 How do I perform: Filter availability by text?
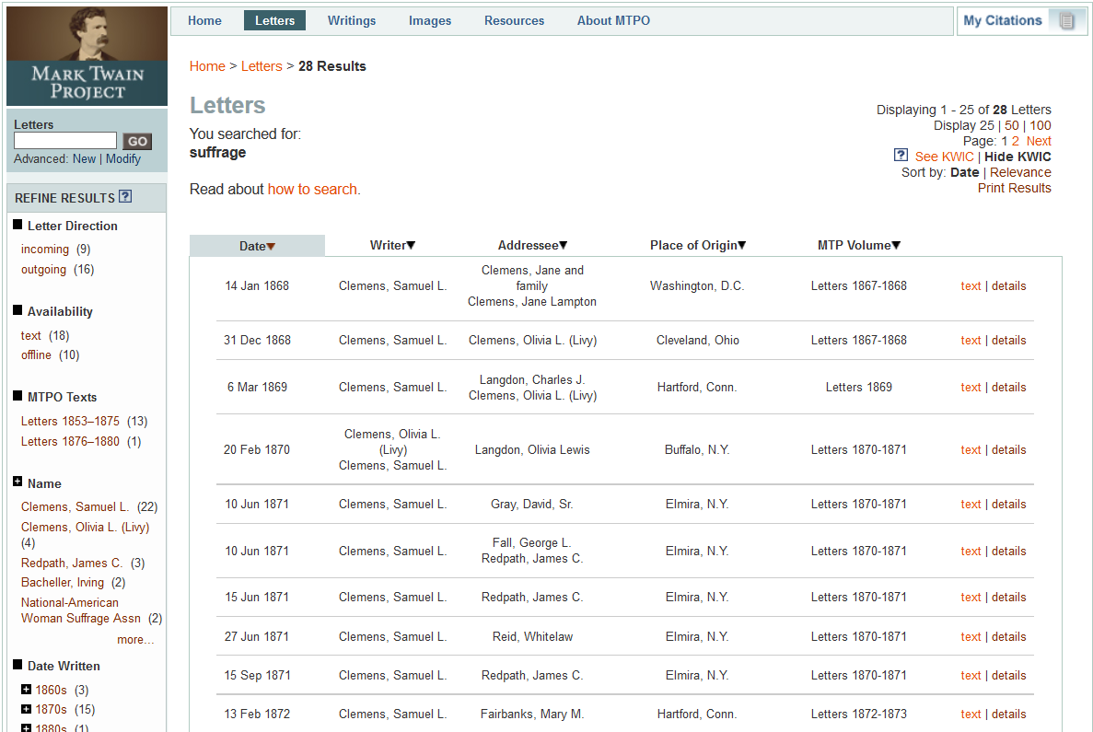click(30, 336)
